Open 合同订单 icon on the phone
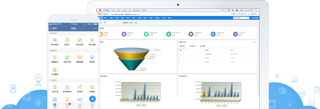 67,57
